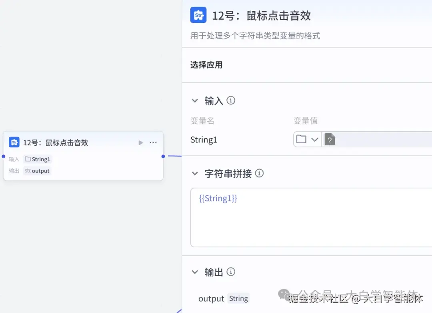Click the info icon beside 输出

tap(231, 272)
